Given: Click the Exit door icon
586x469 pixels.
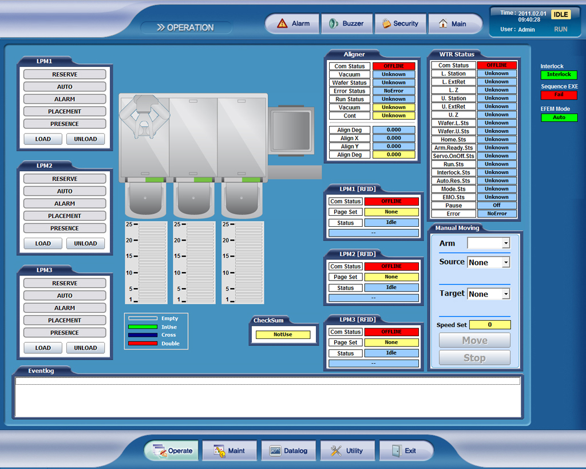Looking at the screenshot, I should click(x=396, y=451).
